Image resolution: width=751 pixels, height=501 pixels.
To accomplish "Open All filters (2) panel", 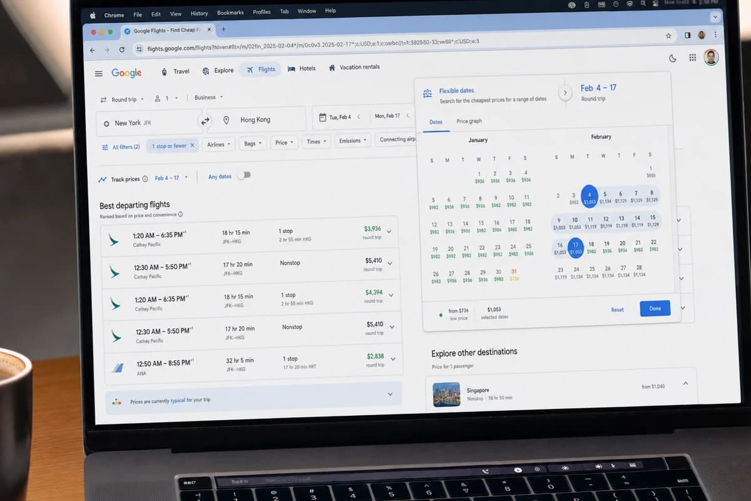I will pos(121,147).
